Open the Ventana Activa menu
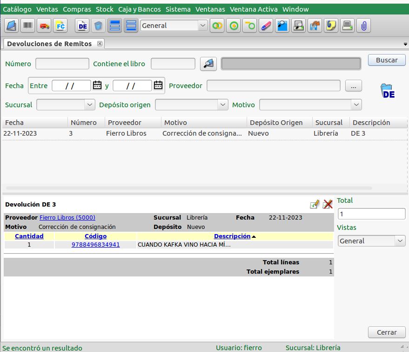409x352 pixels. (254, 9)
